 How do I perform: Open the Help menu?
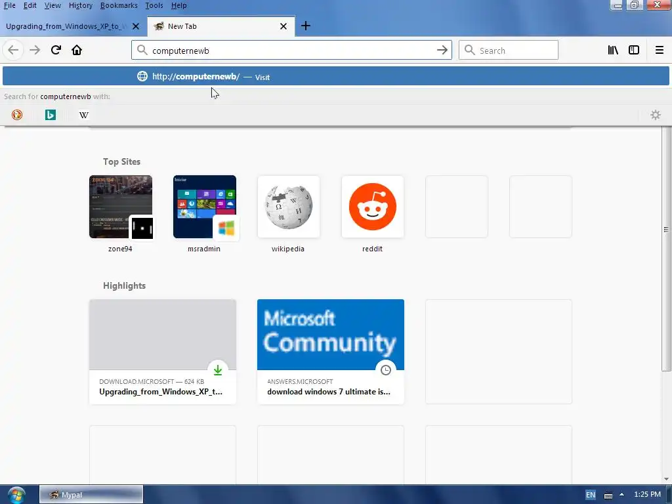tap(178, 5)
